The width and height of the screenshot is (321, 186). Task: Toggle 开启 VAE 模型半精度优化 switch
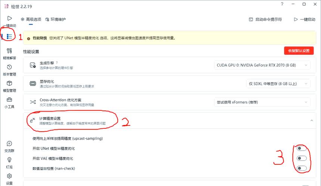(x=302, y=158)
